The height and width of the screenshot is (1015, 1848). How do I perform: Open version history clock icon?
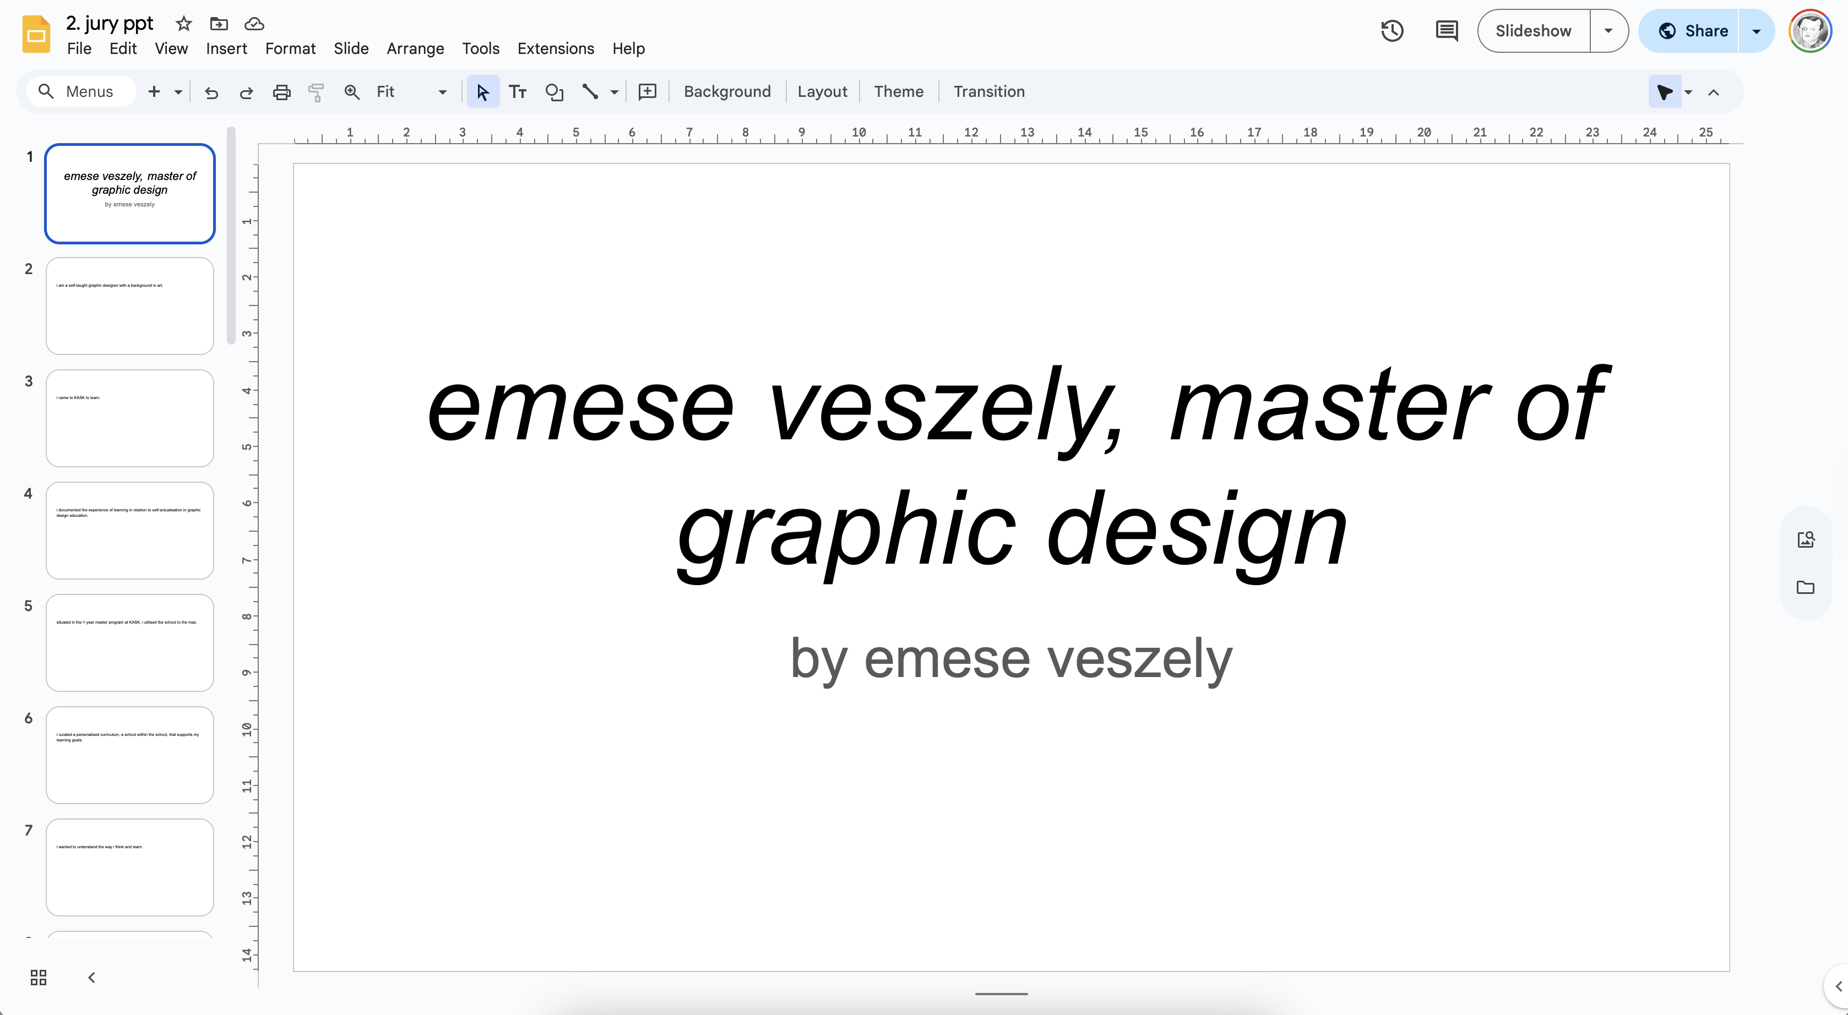(x=1392, y=31)
